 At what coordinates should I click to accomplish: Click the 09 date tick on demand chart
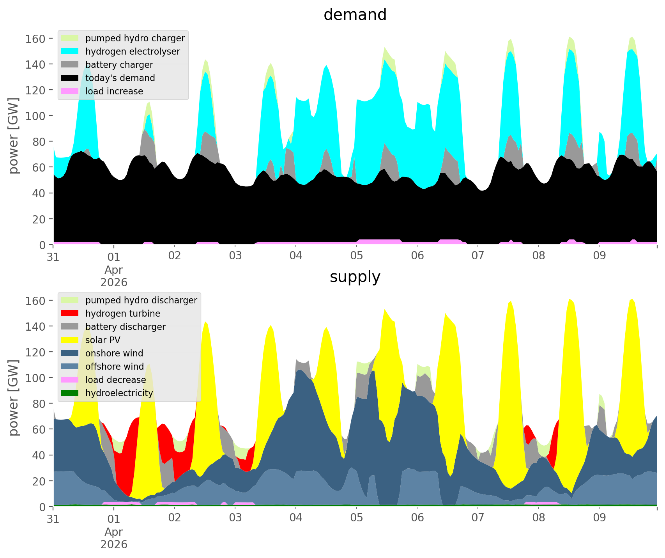(599, 256)
